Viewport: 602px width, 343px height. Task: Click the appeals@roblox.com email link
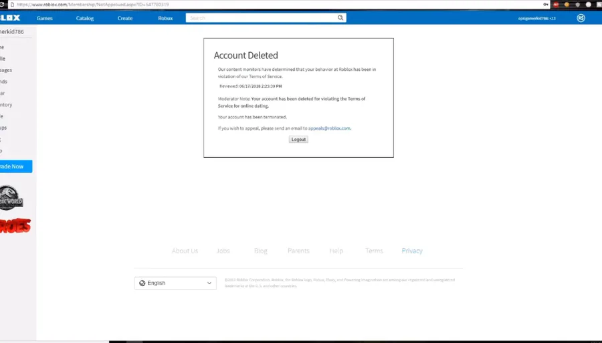pyautogui.click(x=329, y=128)
